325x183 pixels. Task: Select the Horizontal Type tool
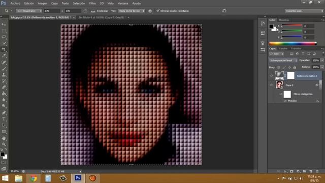click(x=4, y=119)
